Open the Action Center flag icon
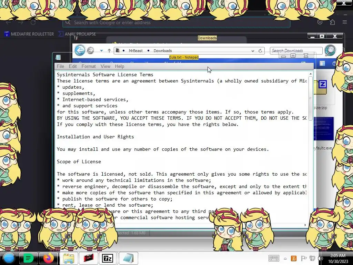353x265 pixels. 303,258
